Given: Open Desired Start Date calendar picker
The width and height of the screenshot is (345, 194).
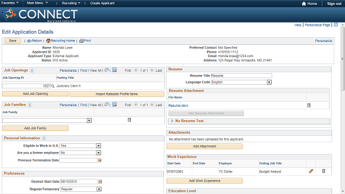Looking at the screenshot, I should [x=100, y=182].
